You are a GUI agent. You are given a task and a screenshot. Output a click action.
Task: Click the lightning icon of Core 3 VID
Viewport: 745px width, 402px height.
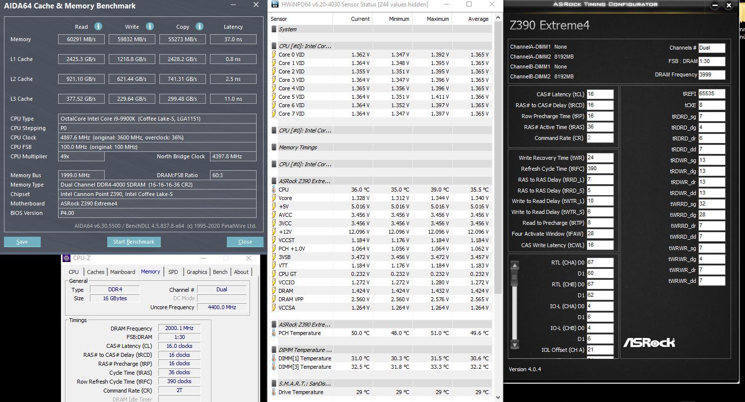[273, 80]
